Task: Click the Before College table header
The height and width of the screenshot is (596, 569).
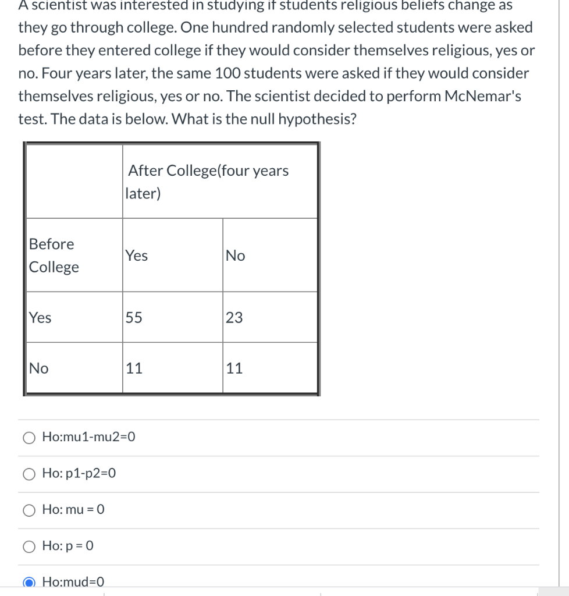Action: pyautogui.click(x=73, y=255)
